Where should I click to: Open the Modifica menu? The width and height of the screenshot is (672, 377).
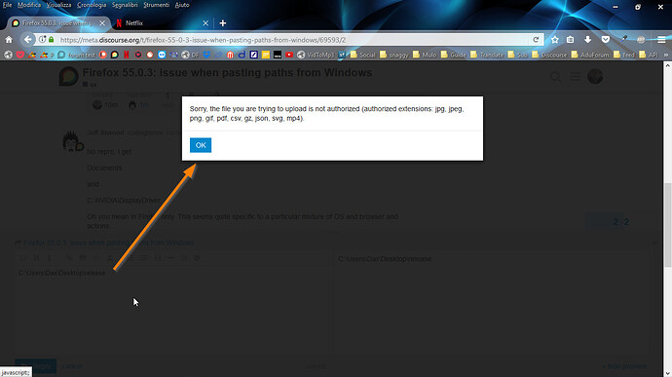coord(29,5)
